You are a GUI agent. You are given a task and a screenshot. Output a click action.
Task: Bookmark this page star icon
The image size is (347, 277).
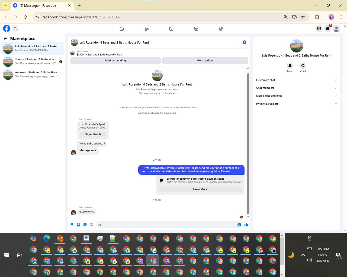tap(303, 17)
